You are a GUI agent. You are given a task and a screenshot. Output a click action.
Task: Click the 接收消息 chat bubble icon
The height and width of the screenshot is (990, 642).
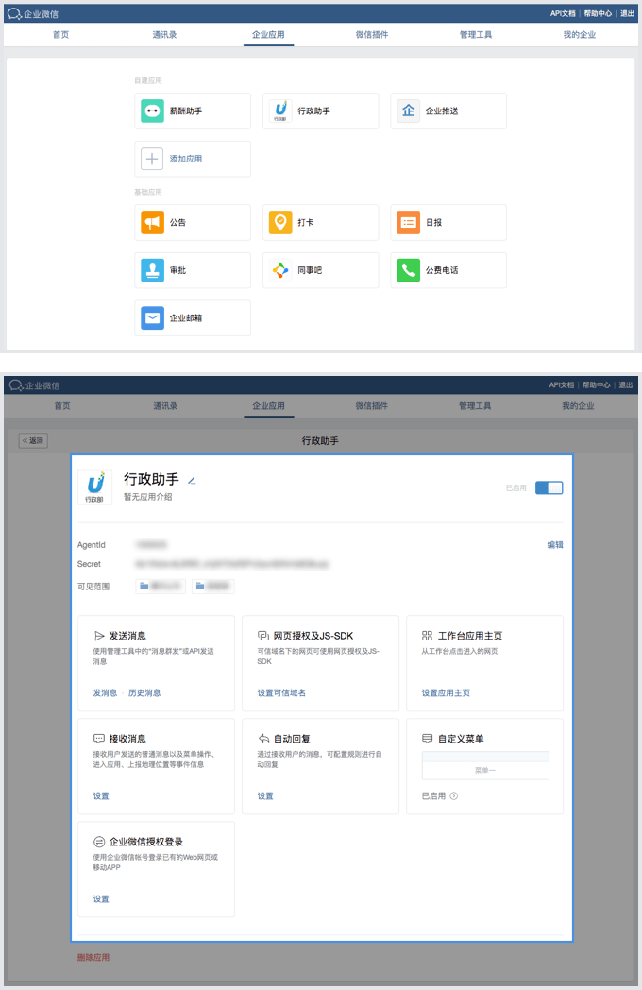[99, 739]
